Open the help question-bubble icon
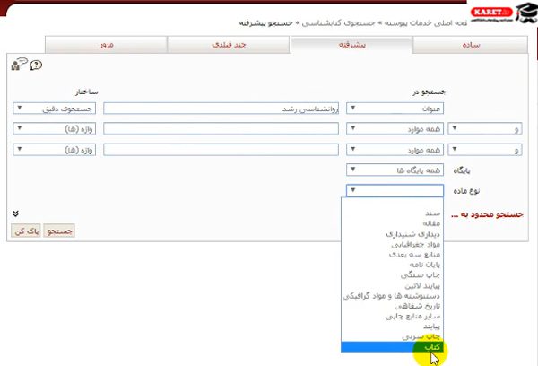The width and height of the screenshot is (538, 366). (36, 65)
